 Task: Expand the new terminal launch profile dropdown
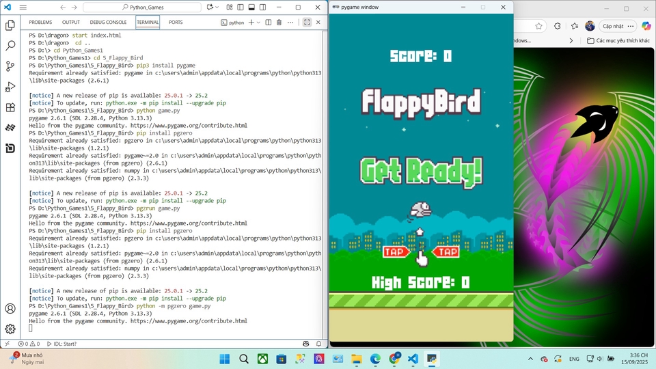(x=258, y=23)
